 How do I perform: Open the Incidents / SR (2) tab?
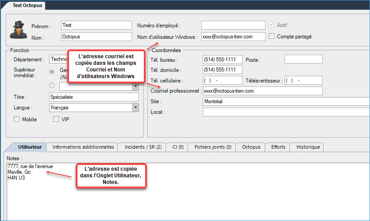coord(143,147)
